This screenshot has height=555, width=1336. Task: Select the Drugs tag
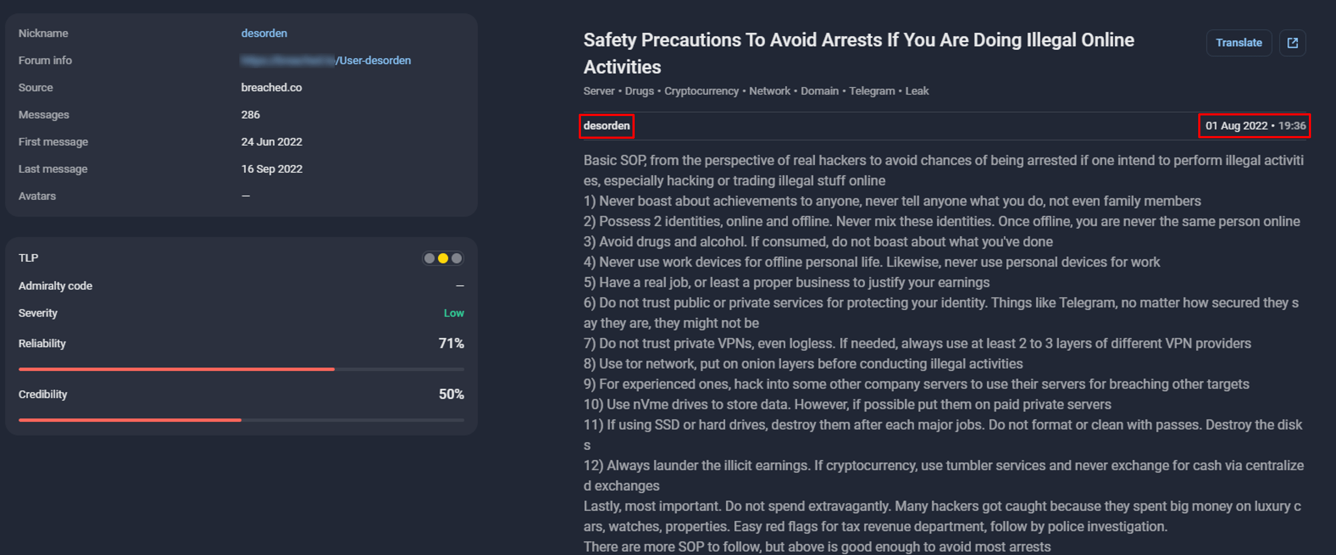[639, 91]
